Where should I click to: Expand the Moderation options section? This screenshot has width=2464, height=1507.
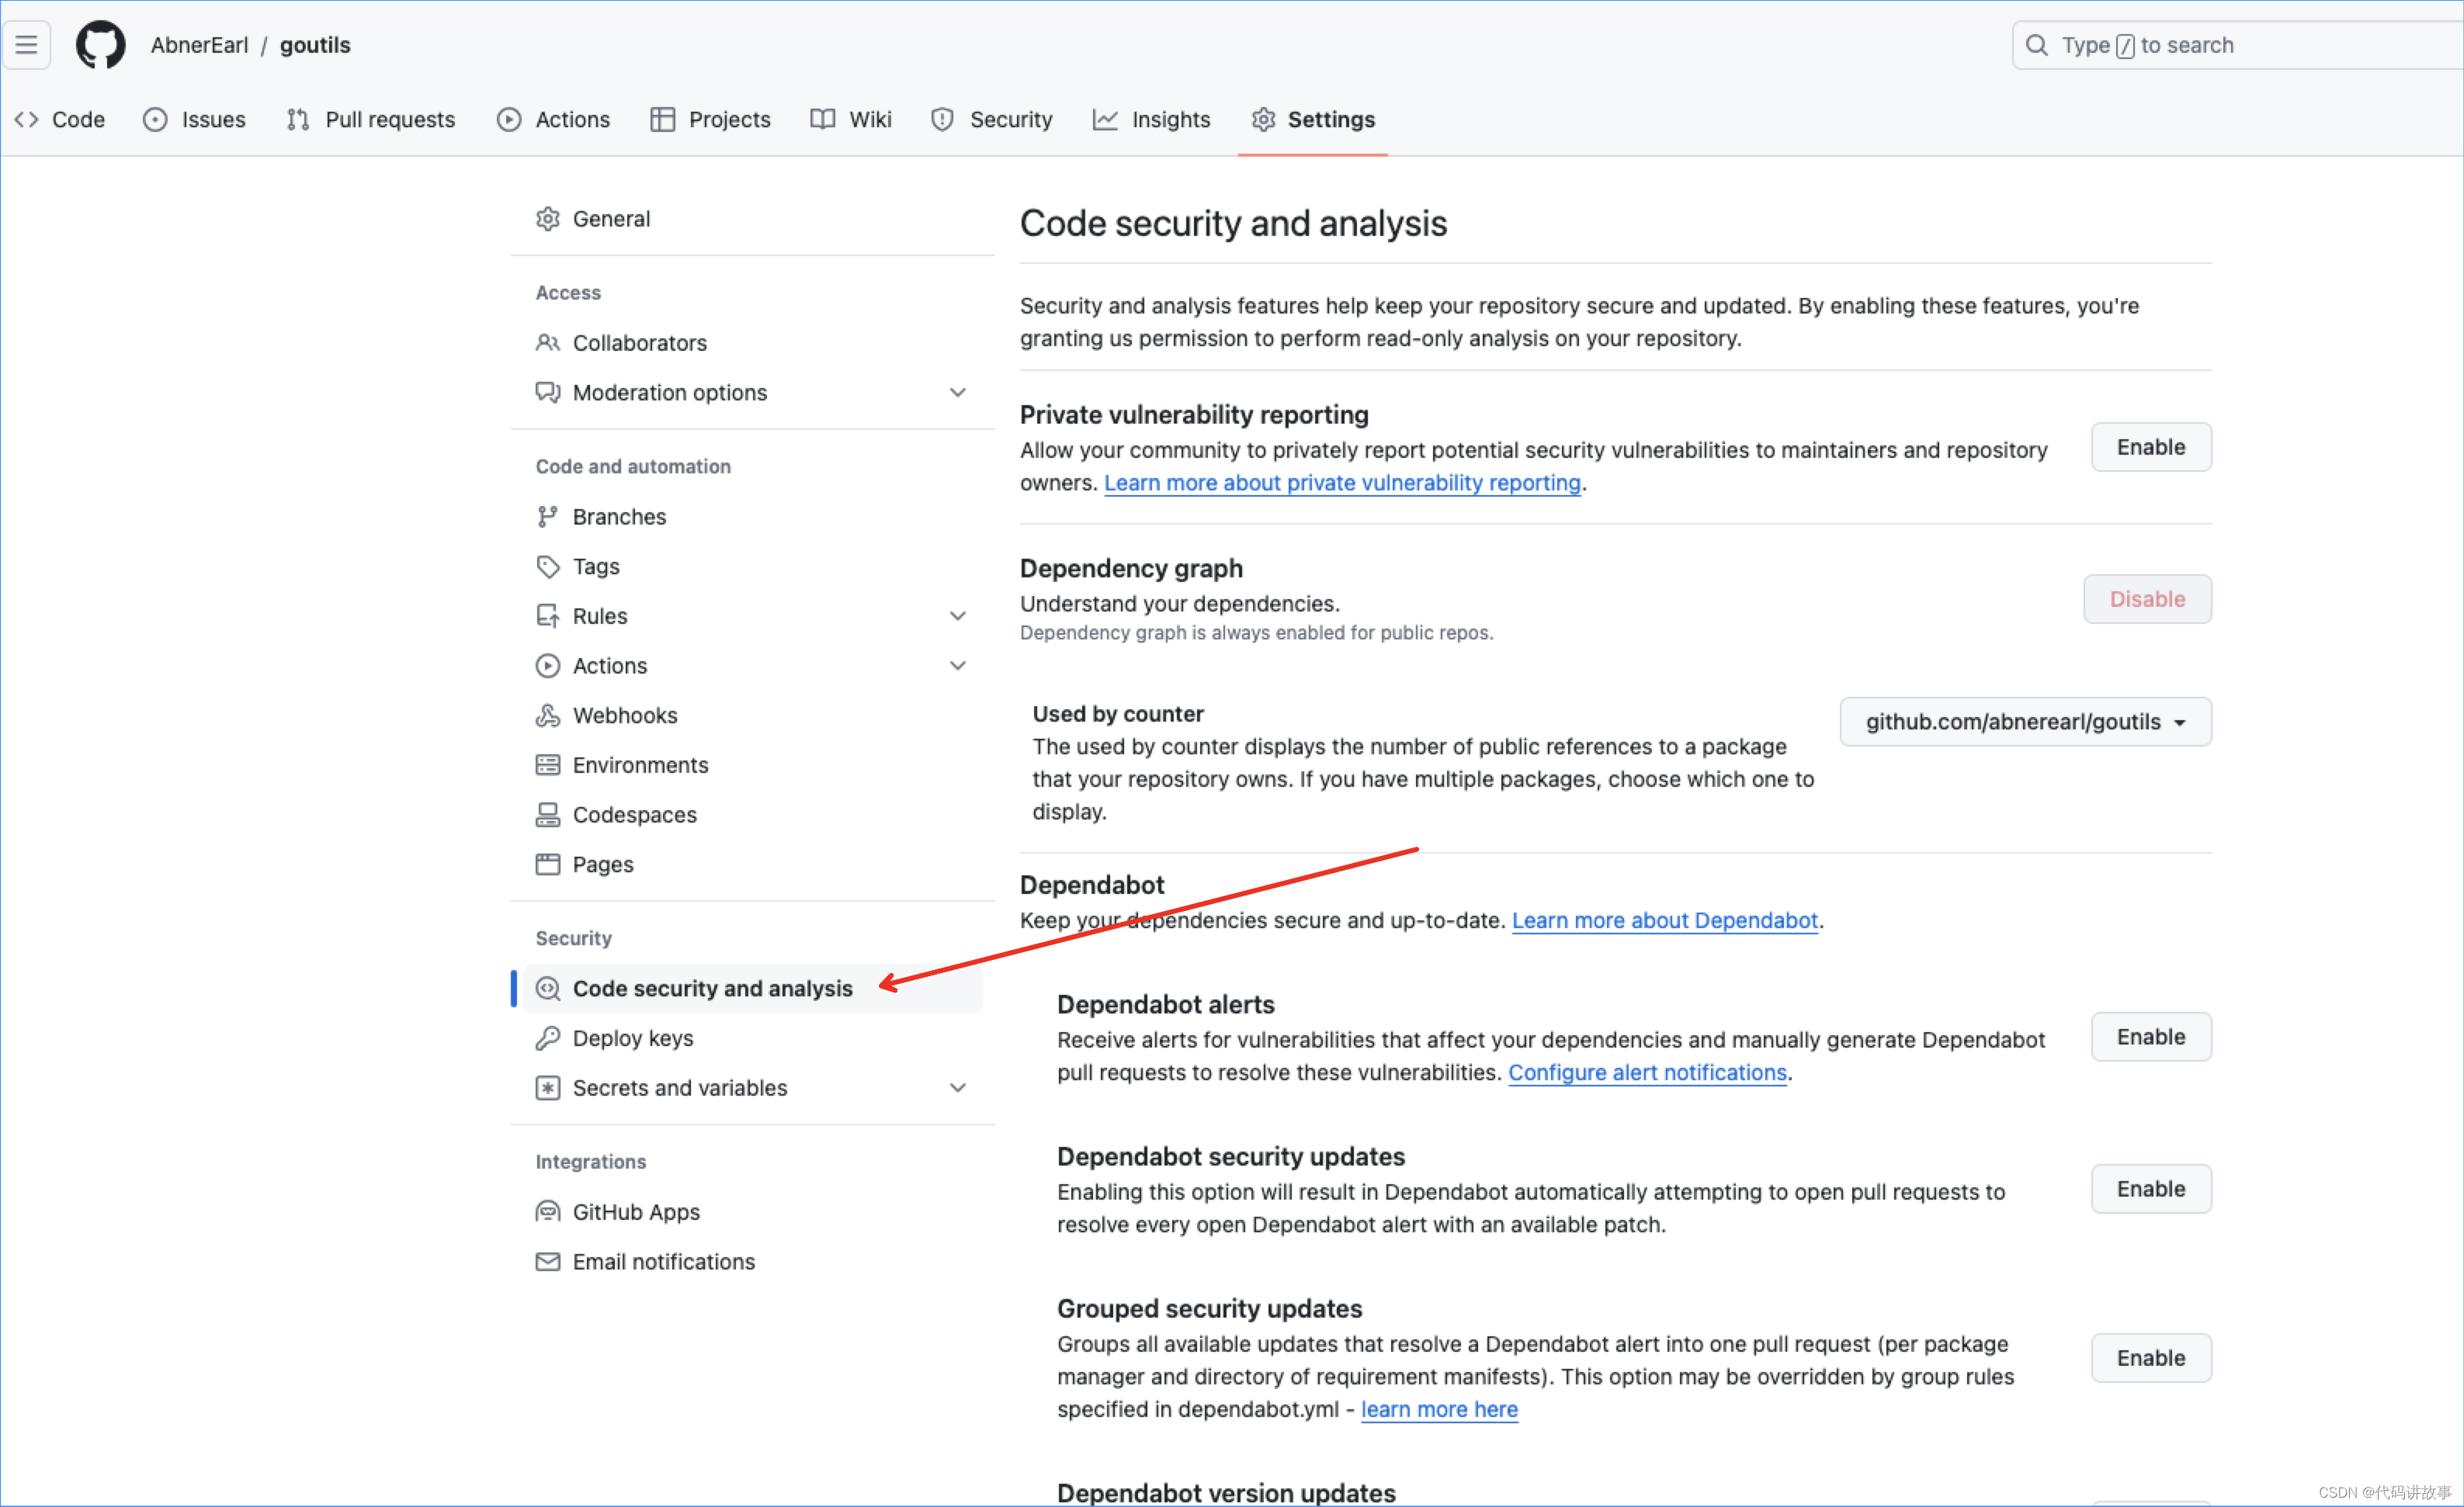(958, 392)
